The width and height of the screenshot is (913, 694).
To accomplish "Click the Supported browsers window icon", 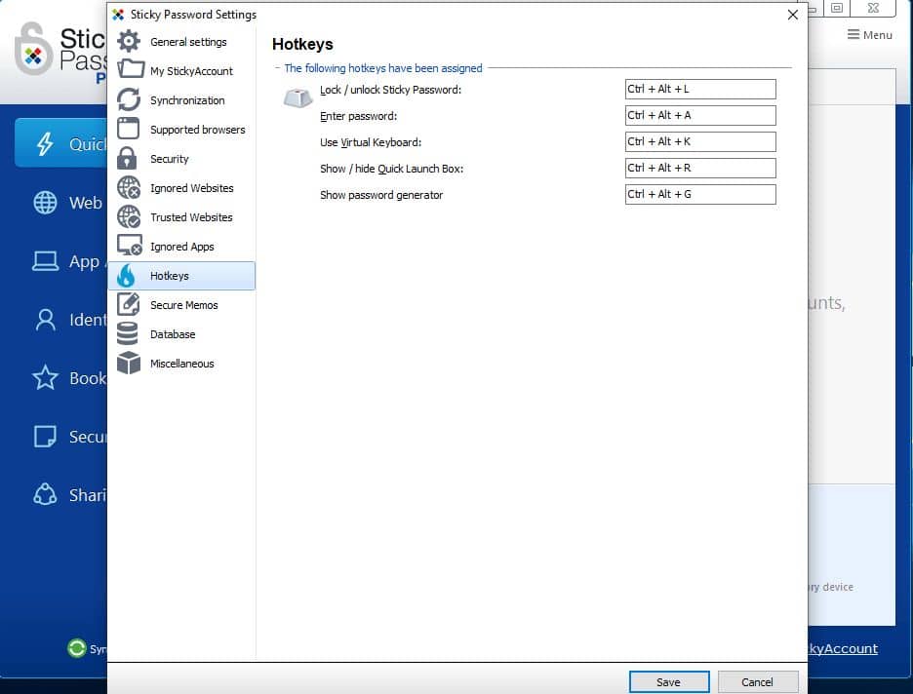I will point(128,129).
